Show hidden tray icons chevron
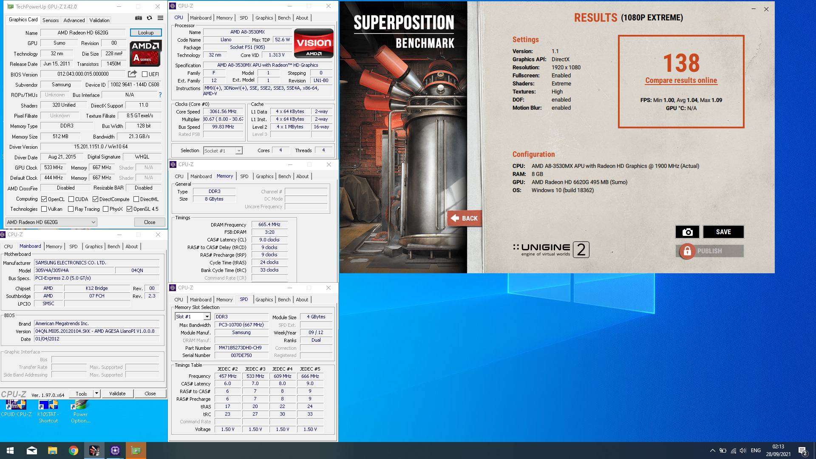Viewport: 816px width, 459px height. tap(712, 450)
